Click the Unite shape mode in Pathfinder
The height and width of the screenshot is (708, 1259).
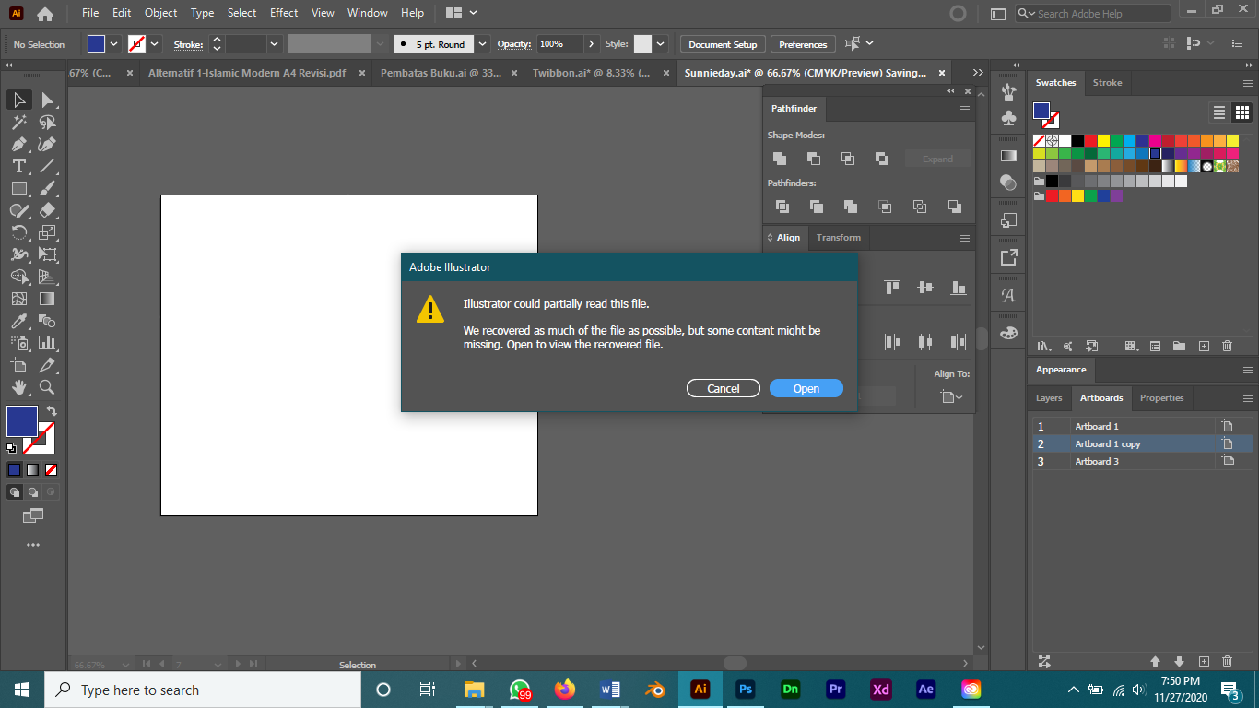780,159
